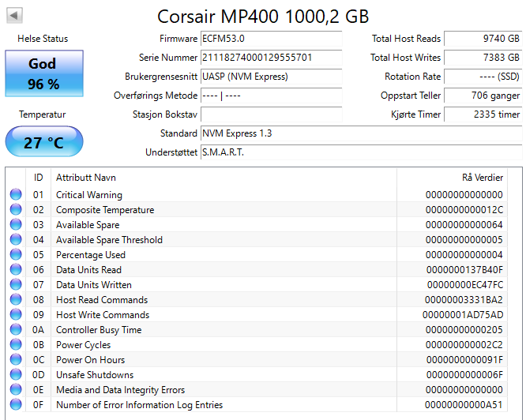Click raw value 0000000000205
The height and width of the screenshot is (420, 526).
click(x=464, y=330)
